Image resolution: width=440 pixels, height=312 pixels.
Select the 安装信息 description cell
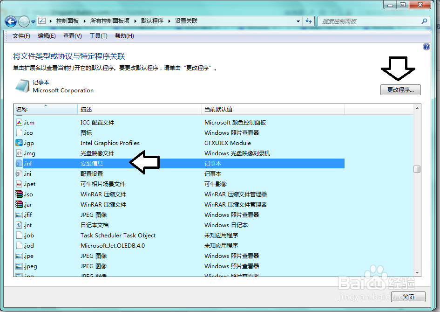(x=92, y=164)
